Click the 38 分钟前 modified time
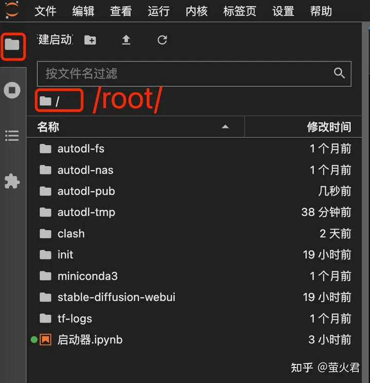 (326, 212)
